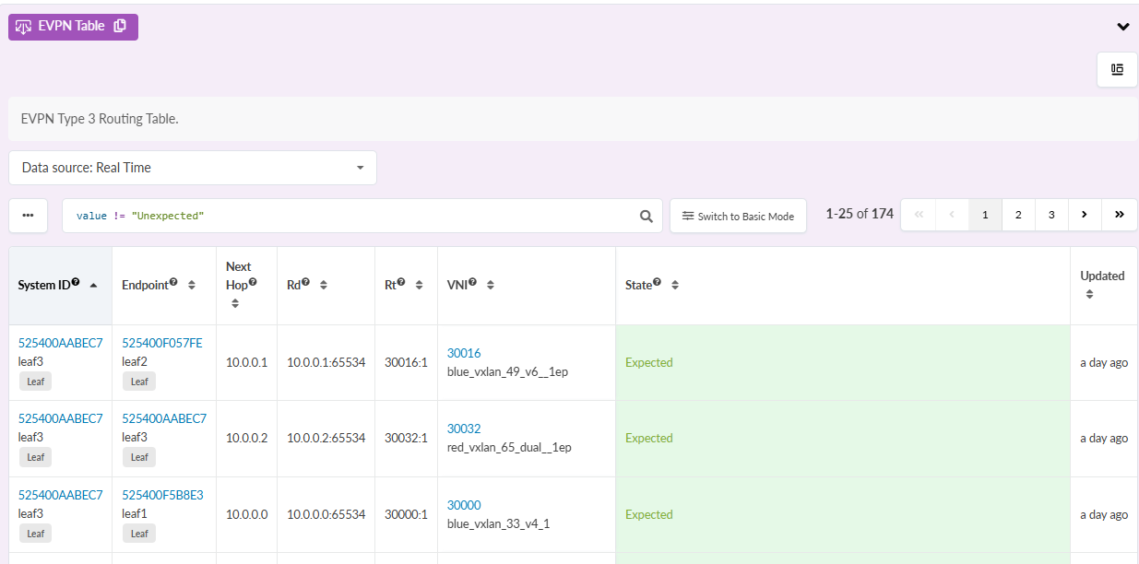Show help for the System ID column
The height and width of the screenshot is (564, 1139).
click(x=76, y=284)
